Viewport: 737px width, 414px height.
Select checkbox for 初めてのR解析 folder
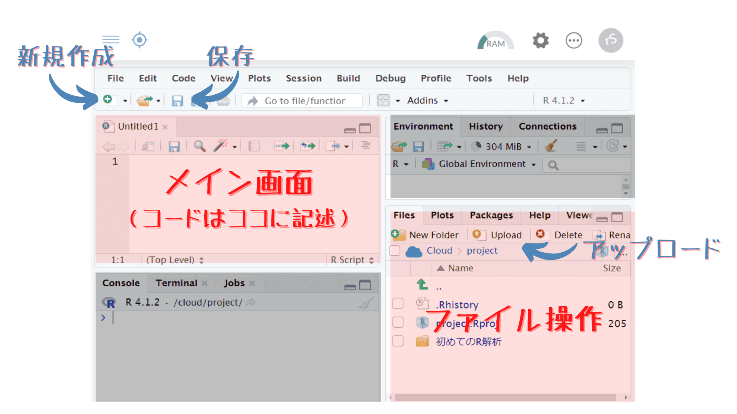[398, 341]
